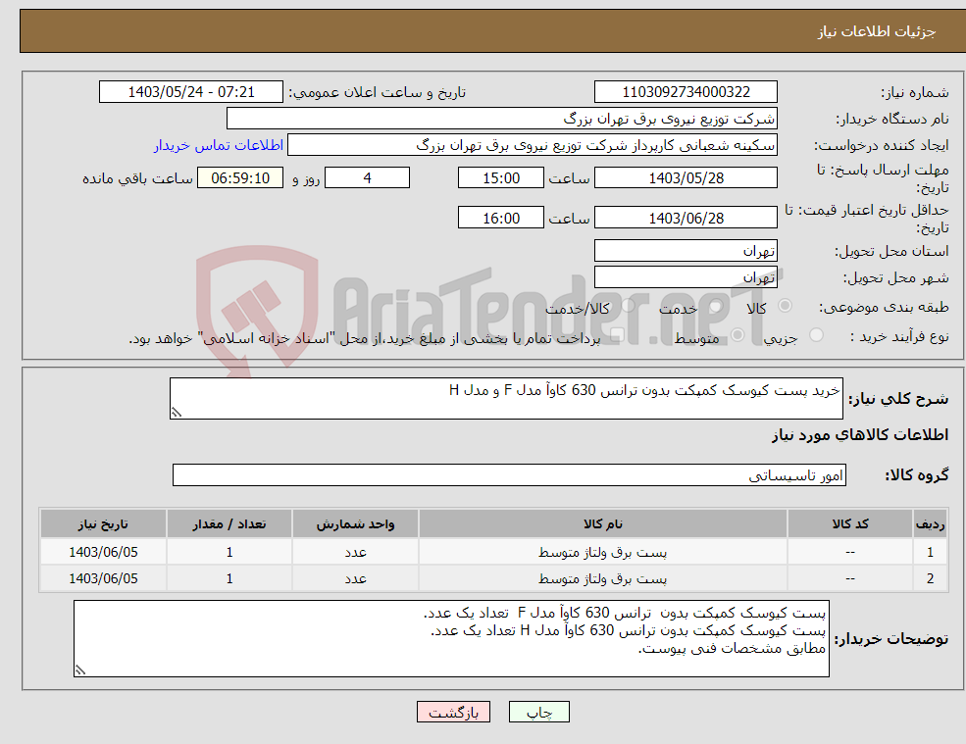Image resolution: width=966 pixels, height=744 pixels.
Task: Select the کالا/خدمت radio button
Action: coord(628,306)
